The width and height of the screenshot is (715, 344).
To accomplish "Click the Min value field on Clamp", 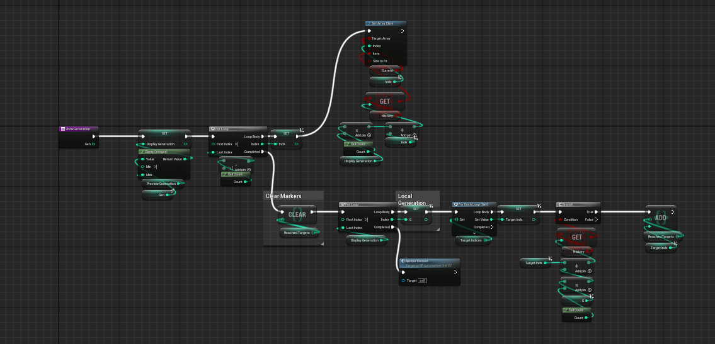I will tap(155, 167).
